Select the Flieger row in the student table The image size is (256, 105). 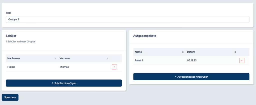(64, 67)
